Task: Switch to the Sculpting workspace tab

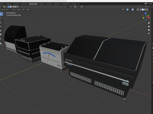Action: tap(16, 4)
